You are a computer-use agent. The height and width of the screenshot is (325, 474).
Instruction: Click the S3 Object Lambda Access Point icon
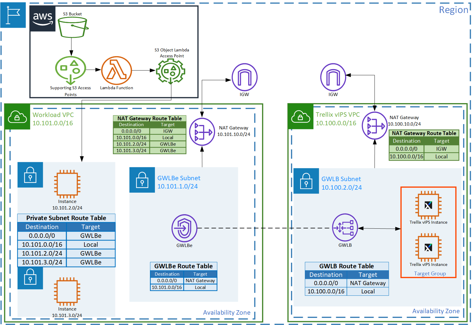tap(171, 71)
